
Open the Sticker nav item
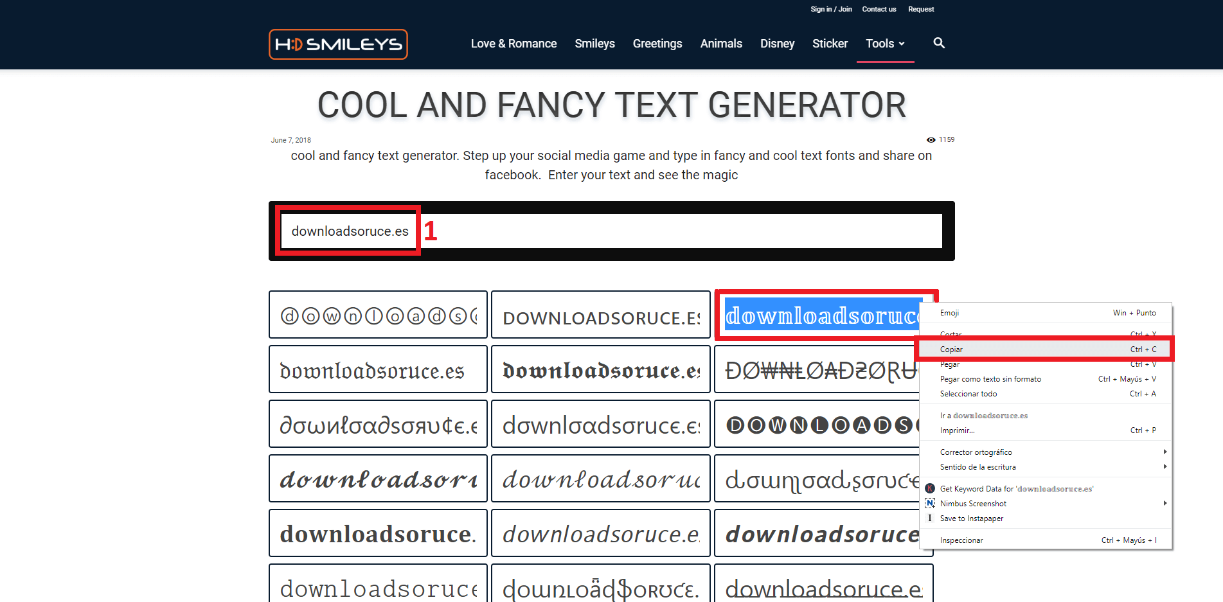click(830, 44)
